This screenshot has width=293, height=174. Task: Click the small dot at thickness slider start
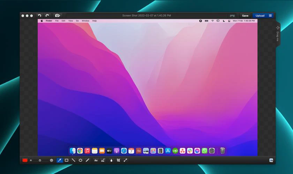tap(31, 160)
